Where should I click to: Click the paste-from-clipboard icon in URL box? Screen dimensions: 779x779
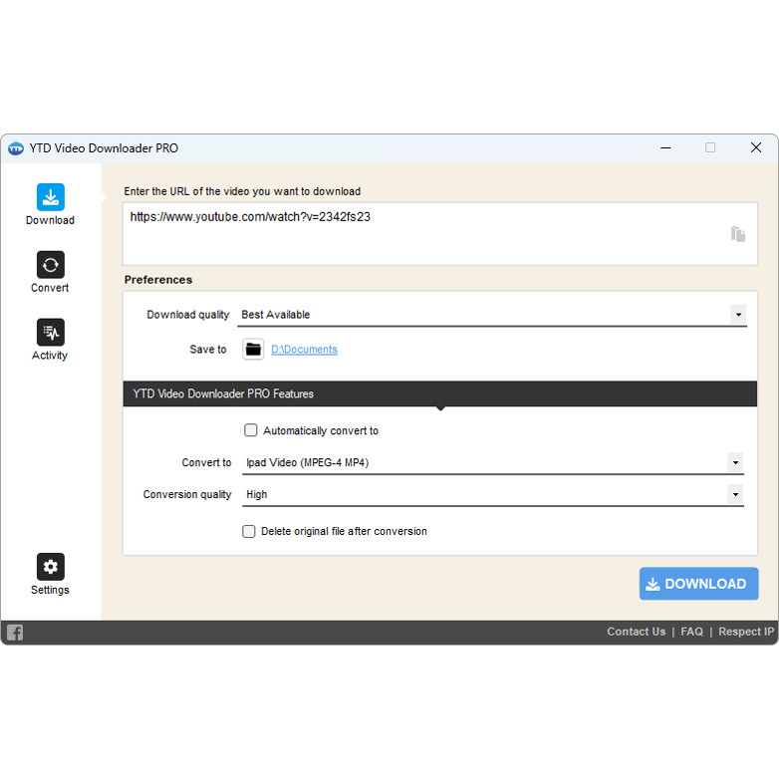(x=738, y=233)
